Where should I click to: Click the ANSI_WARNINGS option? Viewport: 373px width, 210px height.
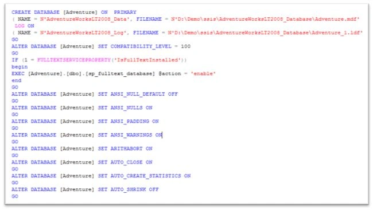tap(131, 135)
